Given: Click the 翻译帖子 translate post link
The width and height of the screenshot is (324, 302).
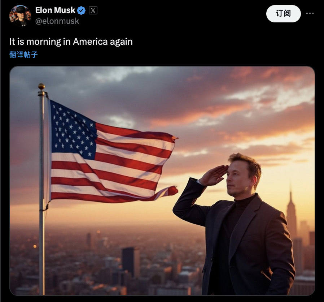Looking at the screenshot, I should click(x=23, y=55).
